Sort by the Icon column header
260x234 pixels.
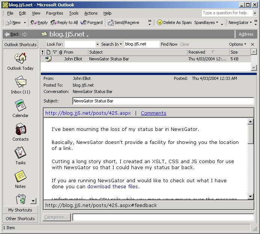pos(48,52)
